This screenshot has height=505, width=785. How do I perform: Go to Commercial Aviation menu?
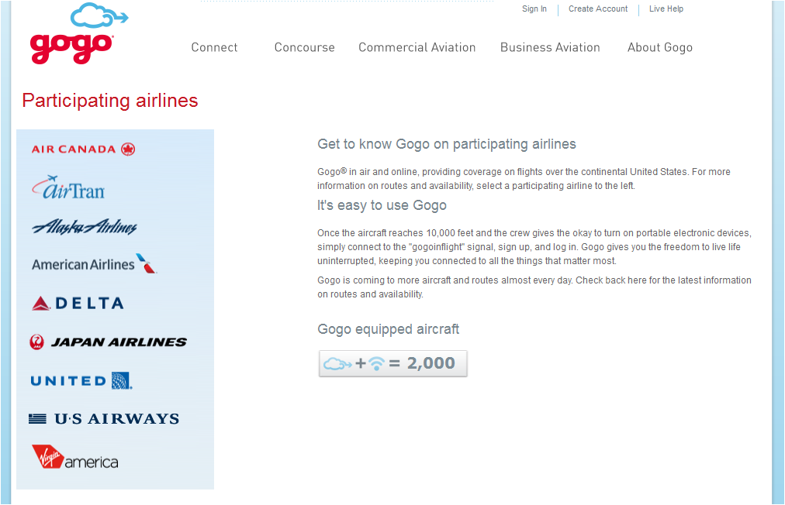(417, 47)
